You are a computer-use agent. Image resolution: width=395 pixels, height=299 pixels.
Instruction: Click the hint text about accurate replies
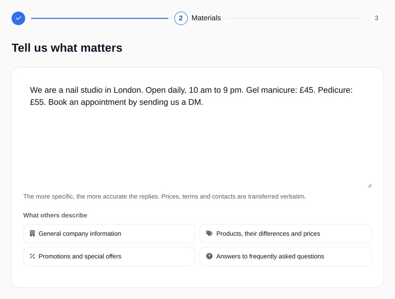click(164, 196)
